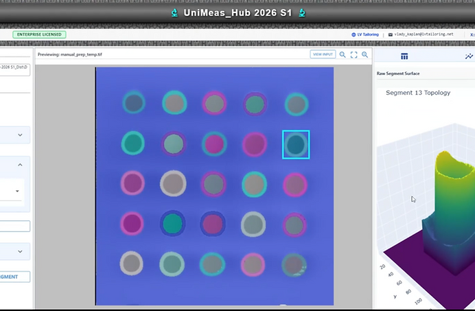Viewport: 475px width, 311px height.
Task: Select the teal-centered circle with the purple ring
Action: (255, 104)
